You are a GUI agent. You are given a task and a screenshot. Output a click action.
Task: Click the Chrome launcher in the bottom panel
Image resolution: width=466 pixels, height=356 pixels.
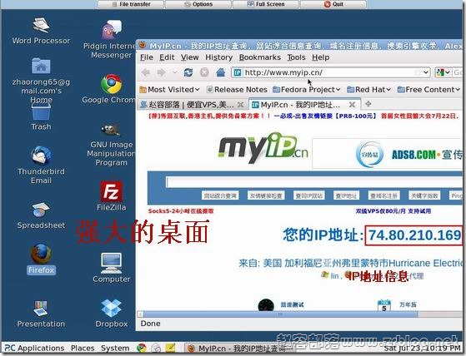(x=142, y=348)
